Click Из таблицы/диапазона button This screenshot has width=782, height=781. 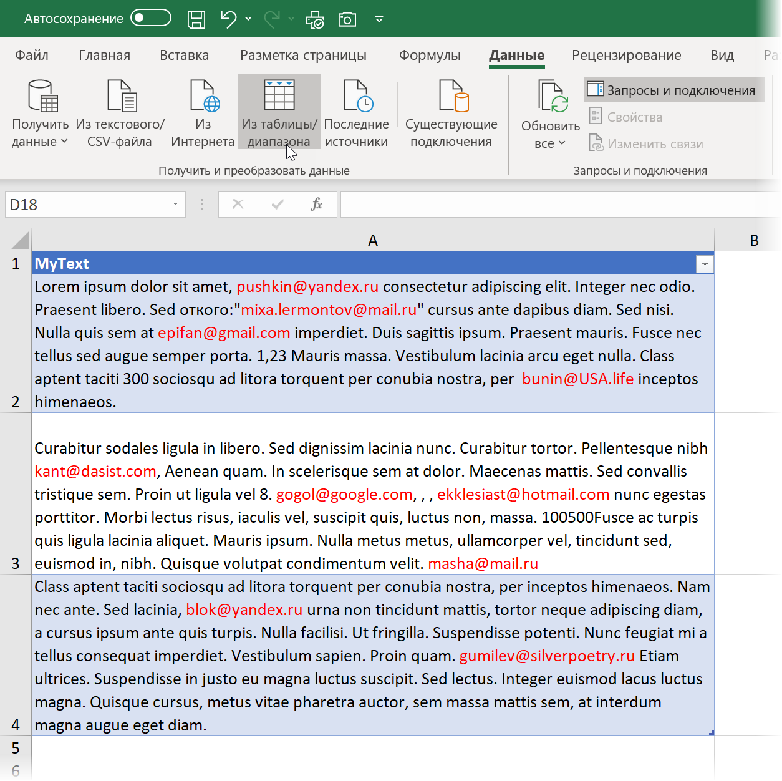279,113
